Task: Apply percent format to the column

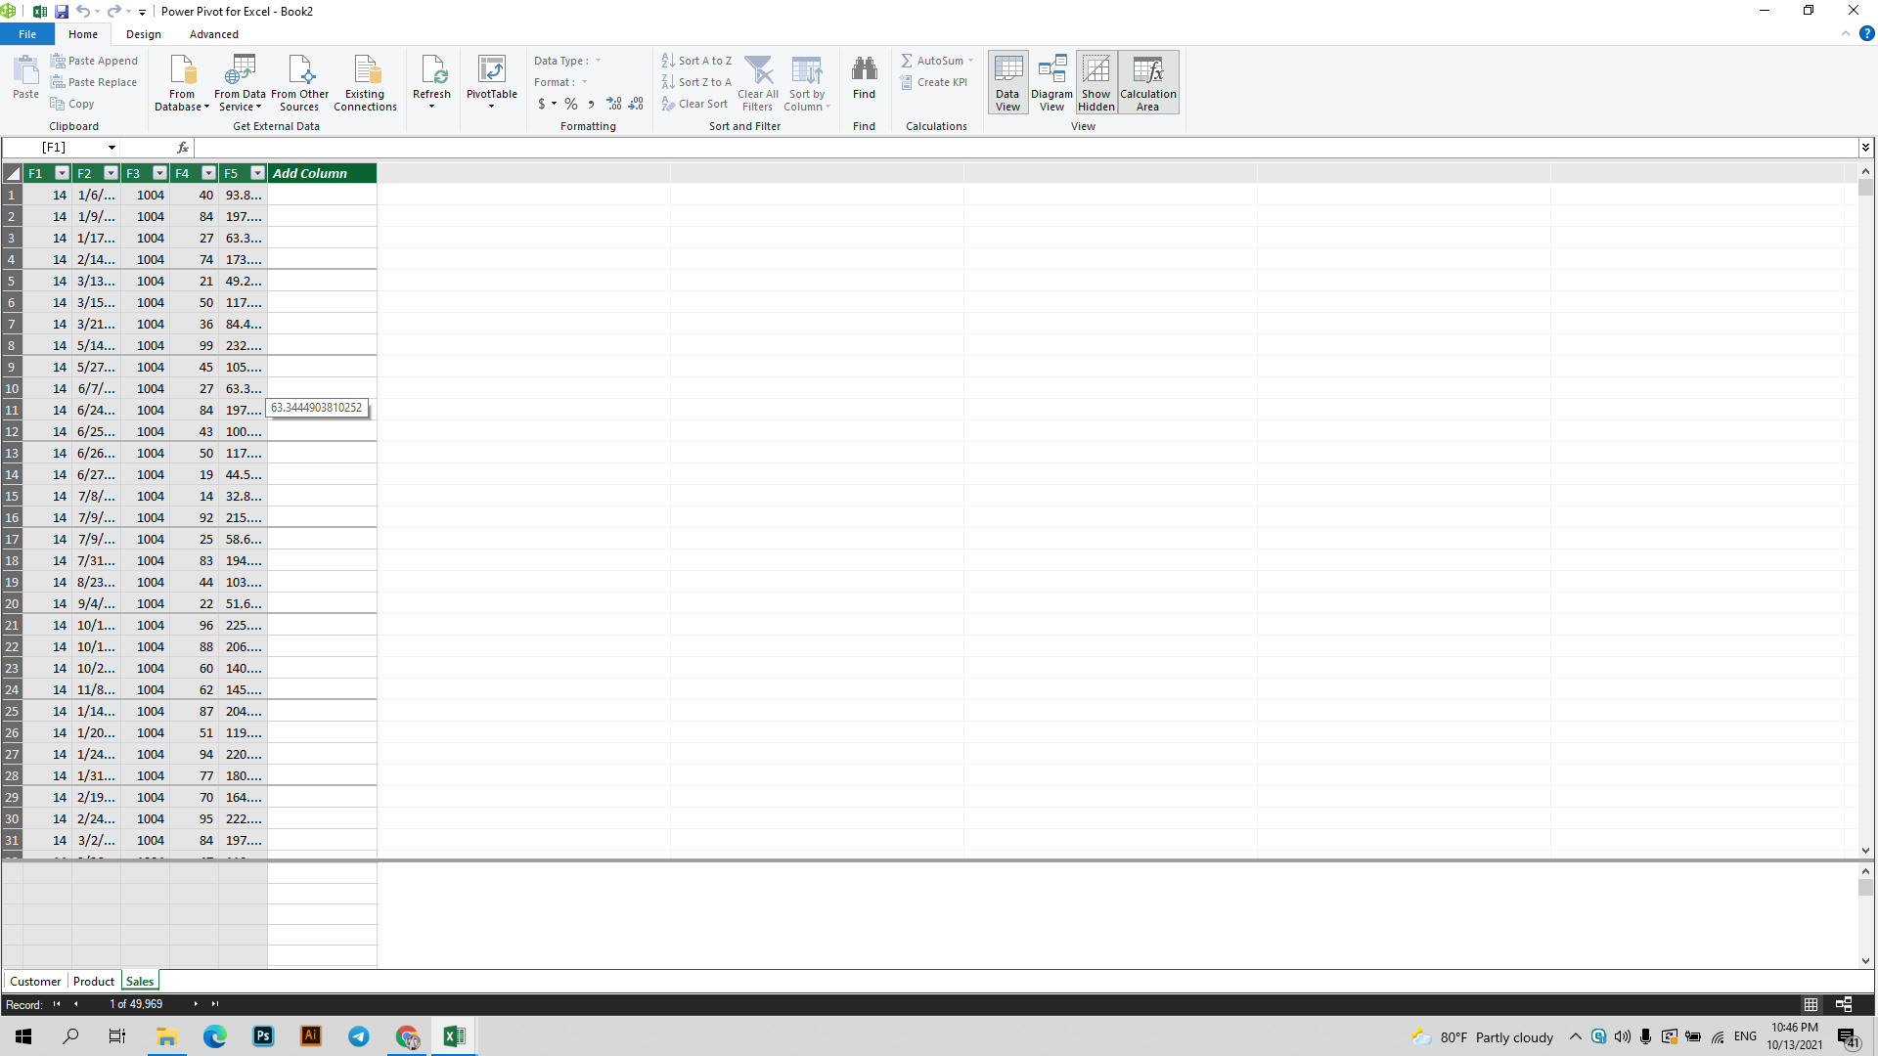Action: (571, 104)
